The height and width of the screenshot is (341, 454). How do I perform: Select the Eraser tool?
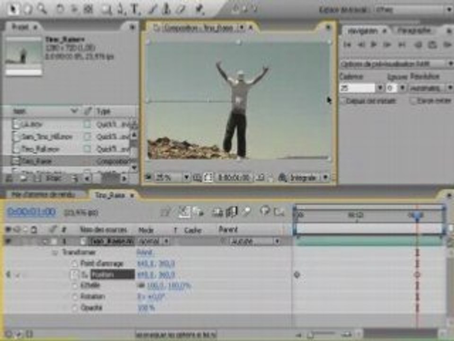coord(181,9)
